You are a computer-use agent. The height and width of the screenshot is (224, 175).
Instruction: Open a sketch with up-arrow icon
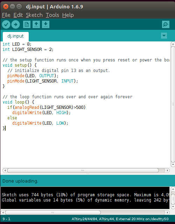point(36,25)
